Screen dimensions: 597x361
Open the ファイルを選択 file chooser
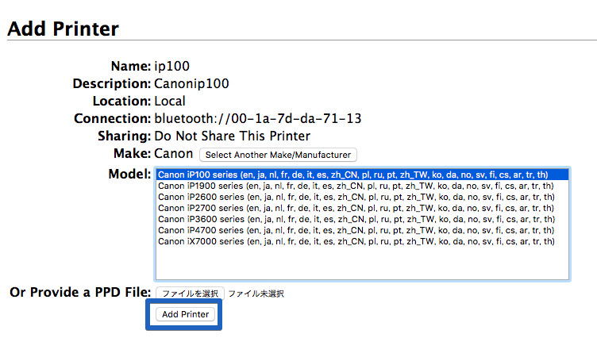pos(190,294)
